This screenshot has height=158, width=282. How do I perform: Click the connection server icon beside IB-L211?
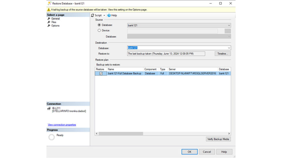click(49, 109)
